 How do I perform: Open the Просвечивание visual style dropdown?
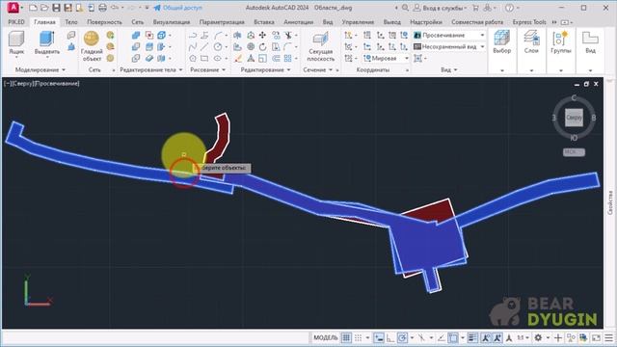[x=449, y=36]
